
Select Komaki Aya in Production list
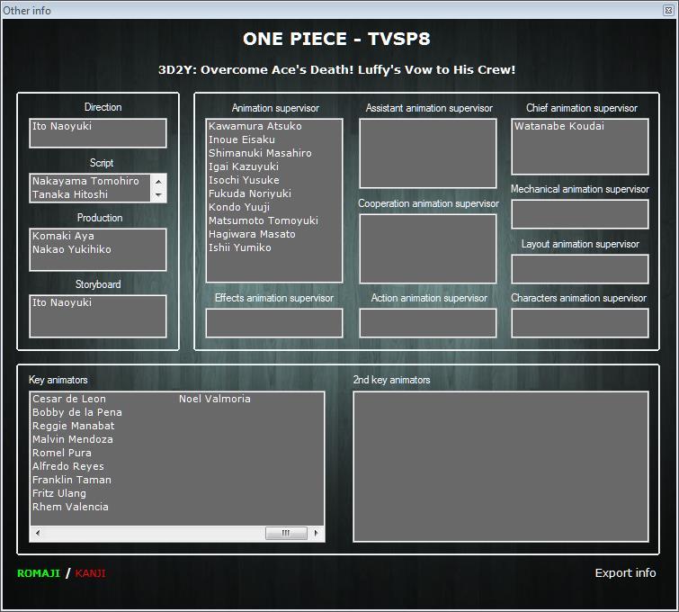pyautogui.click(x=63, y=236)
